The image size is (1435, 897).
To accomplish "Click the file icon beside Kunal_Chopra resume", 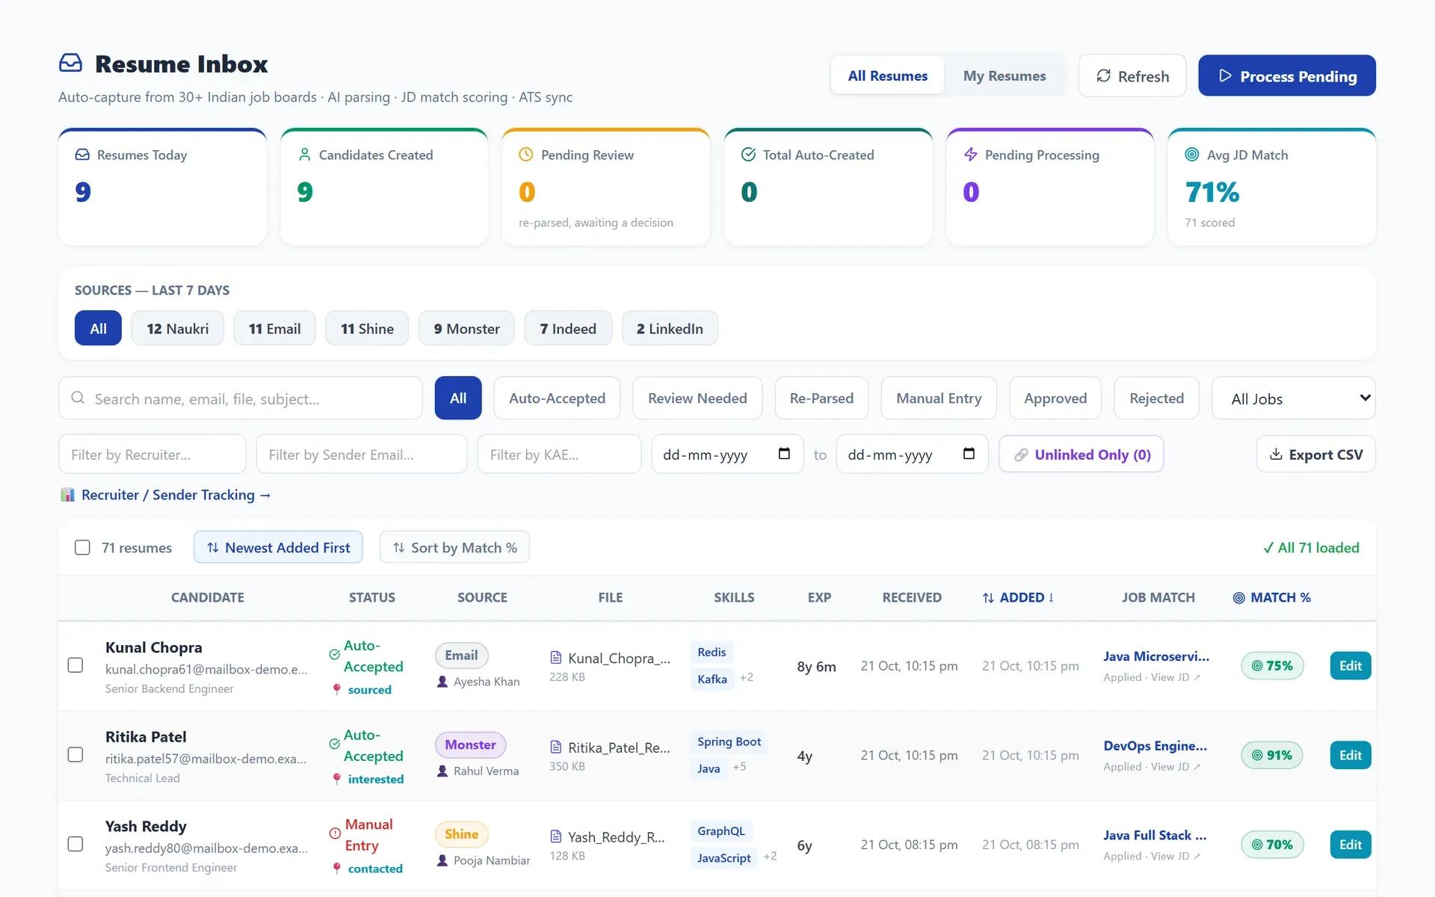I will click(x=556, y=658).
